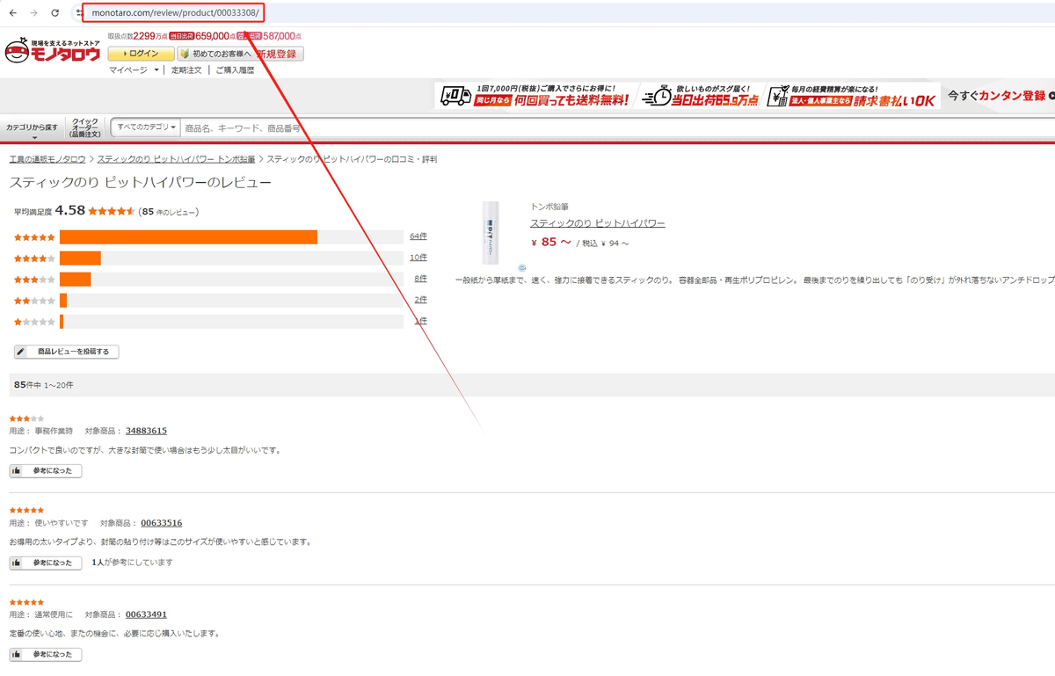The height and width of the screenshot is (676, 1055).
Task: Click the 今すぐカンタン登録 link
Action: (x=1000, y=96)
